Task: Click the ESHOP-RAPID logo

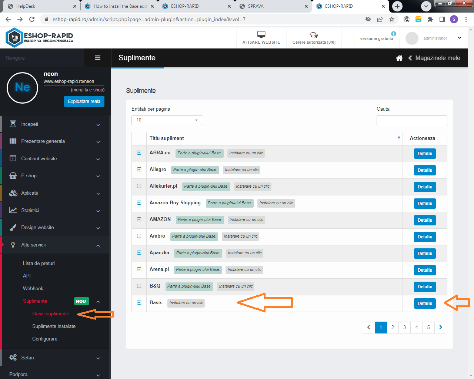Action: point(40,37)
